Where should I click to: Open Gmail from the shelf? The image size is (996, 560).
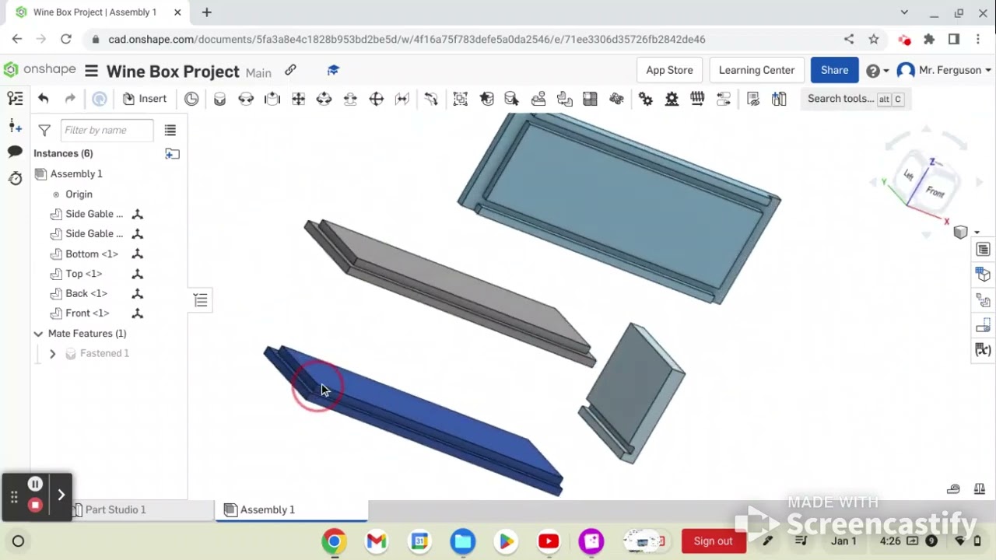pos(377,541)
